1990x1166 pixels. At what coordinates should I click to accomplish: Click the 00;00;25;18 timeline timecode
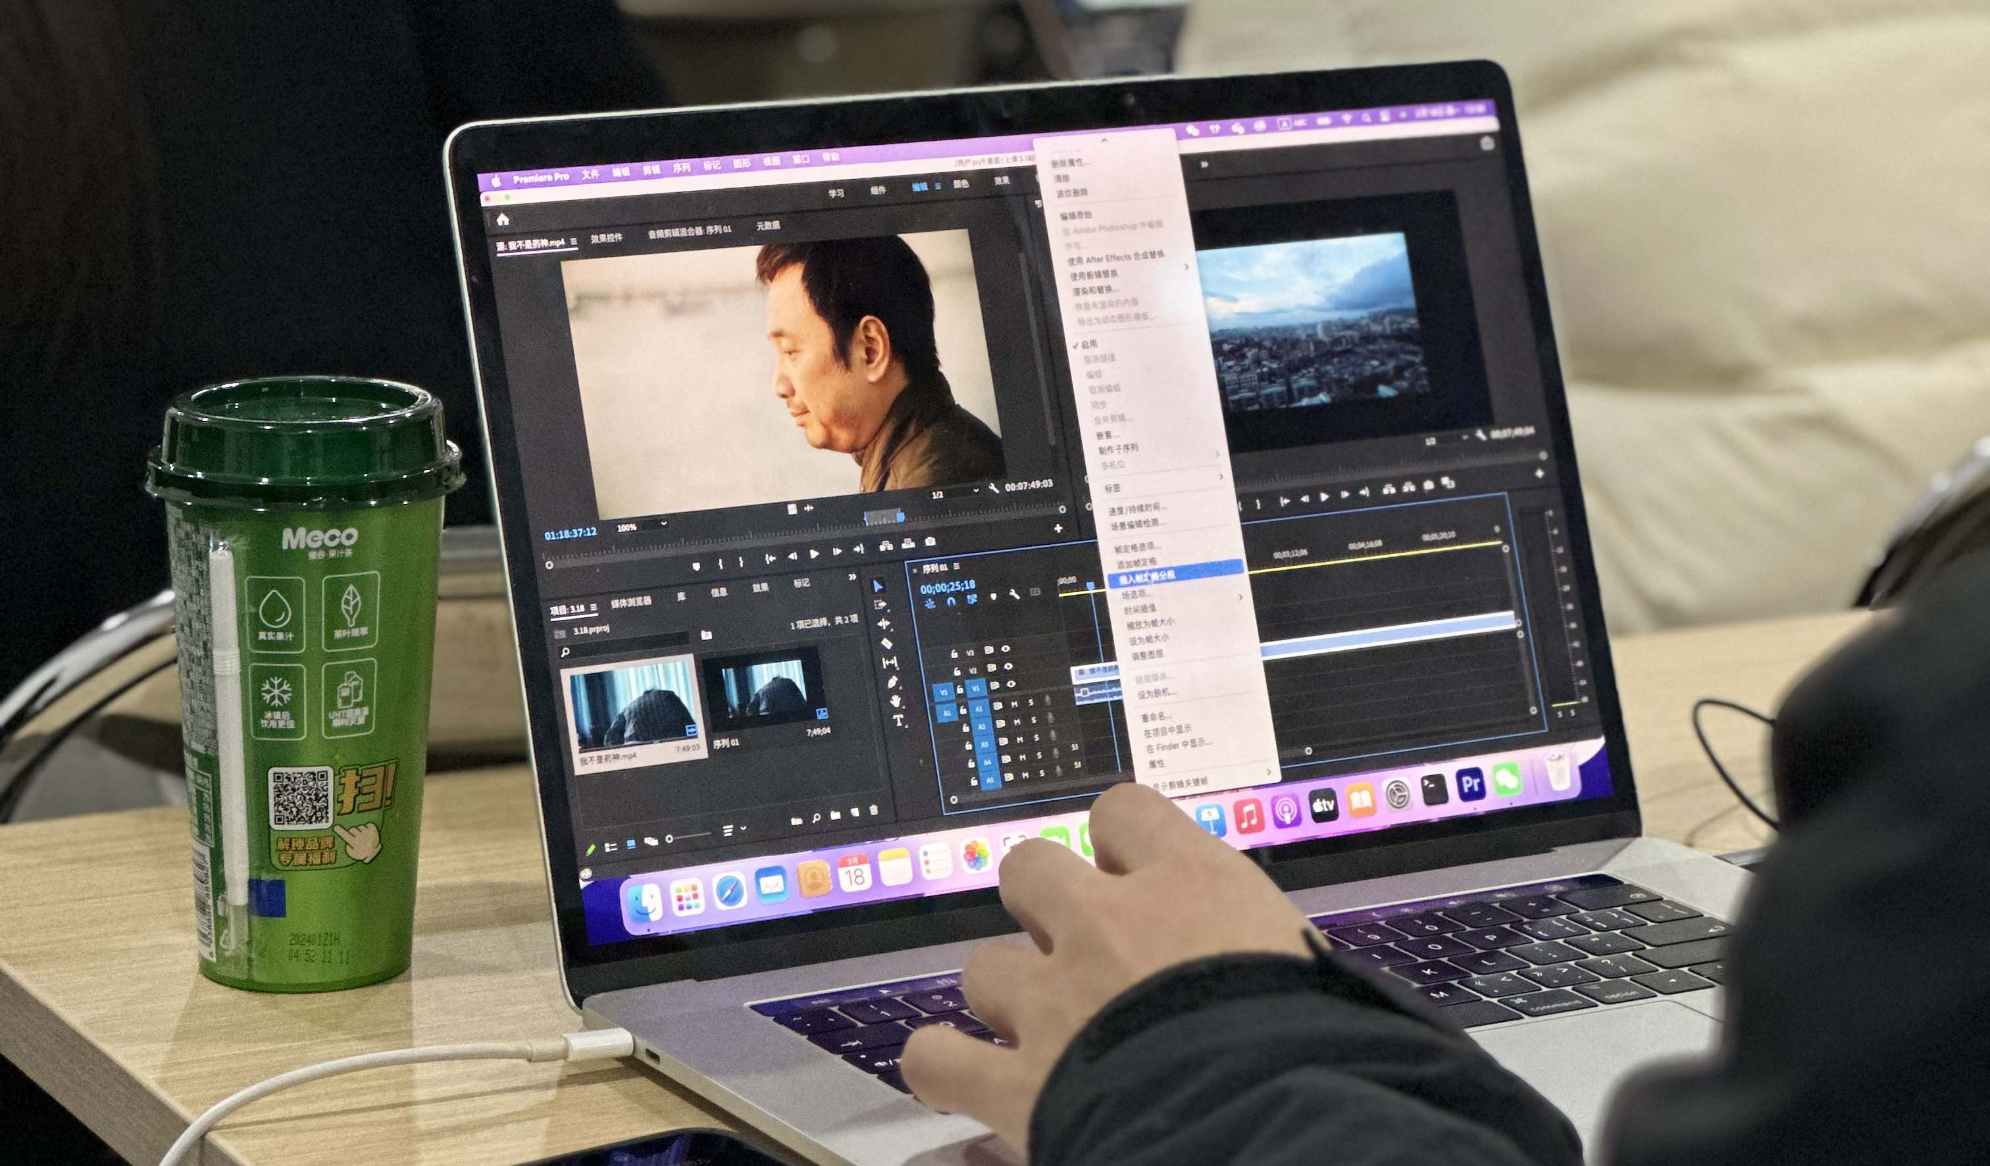click(x=948, y=588)
